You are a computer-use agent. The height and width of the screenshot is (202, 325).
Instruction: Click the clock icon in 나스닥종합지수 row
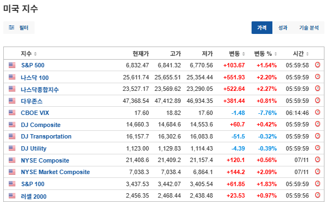coord(317,88)
